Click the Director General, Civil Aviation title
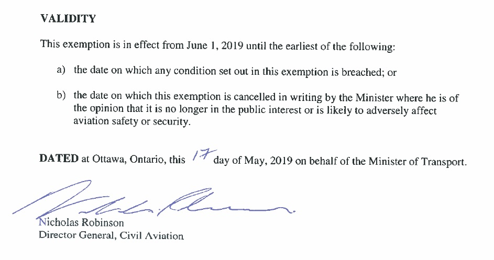The height and width of the screenshot is (260, 494). click(x=111, y=235)
